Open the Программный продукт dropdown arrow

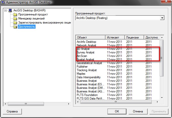point(162,18)
